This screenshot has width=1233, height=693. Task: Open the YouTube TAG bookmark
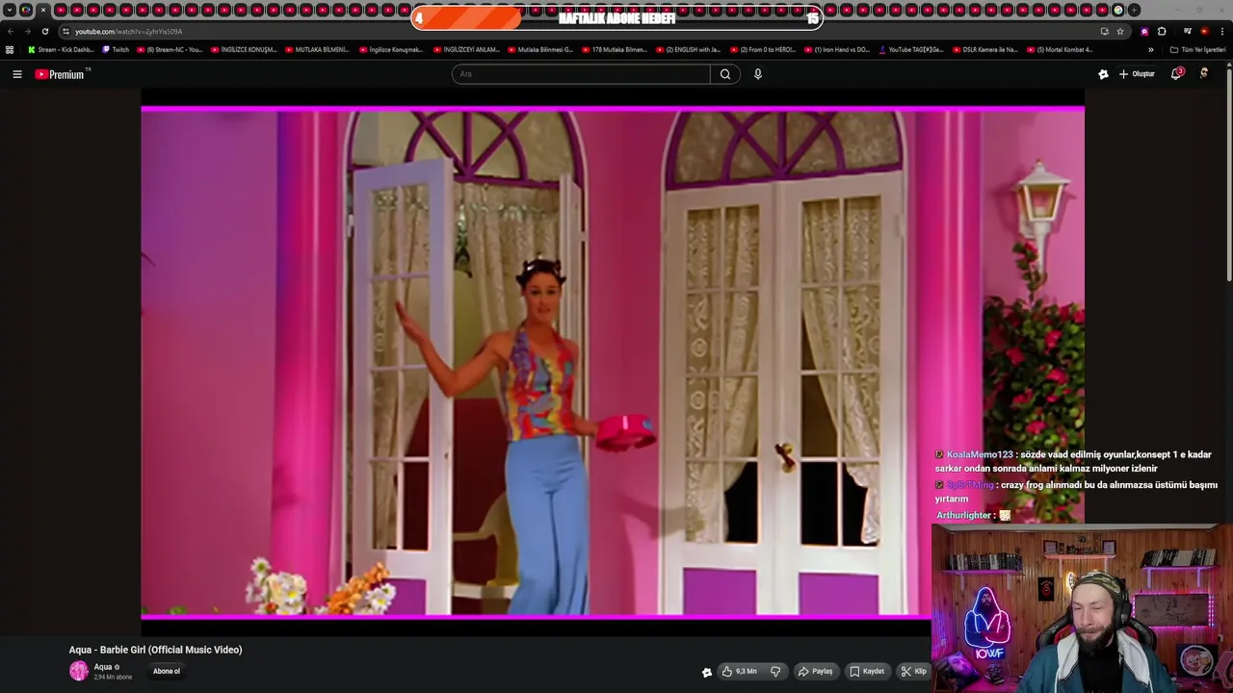[x=911, y=50]
